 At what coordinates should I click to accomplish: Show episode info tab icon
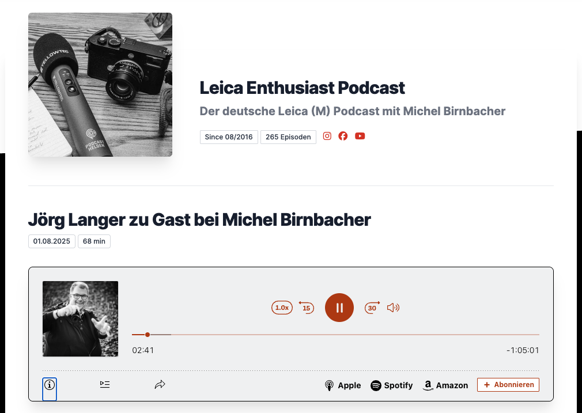50,385
